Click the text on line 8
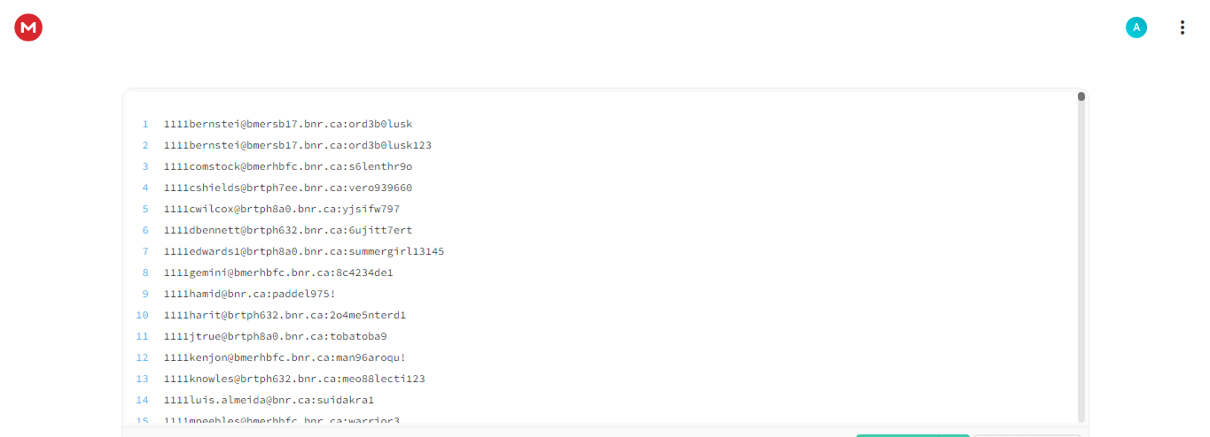Image resolution: width=1210 pixels, height=437 pixels. click(278, 272)
